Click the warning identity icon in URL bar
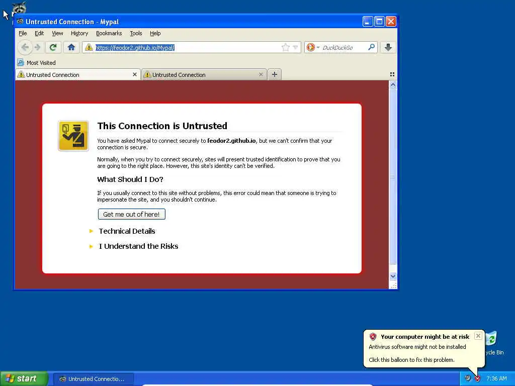This screenshot has height=386, width=515. (89, 48)
